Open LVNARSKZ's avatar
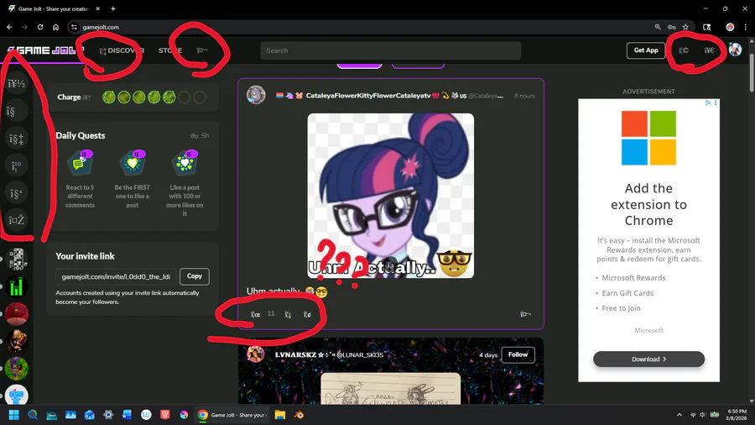Viewport: 755px width, 425px height. 256,354
